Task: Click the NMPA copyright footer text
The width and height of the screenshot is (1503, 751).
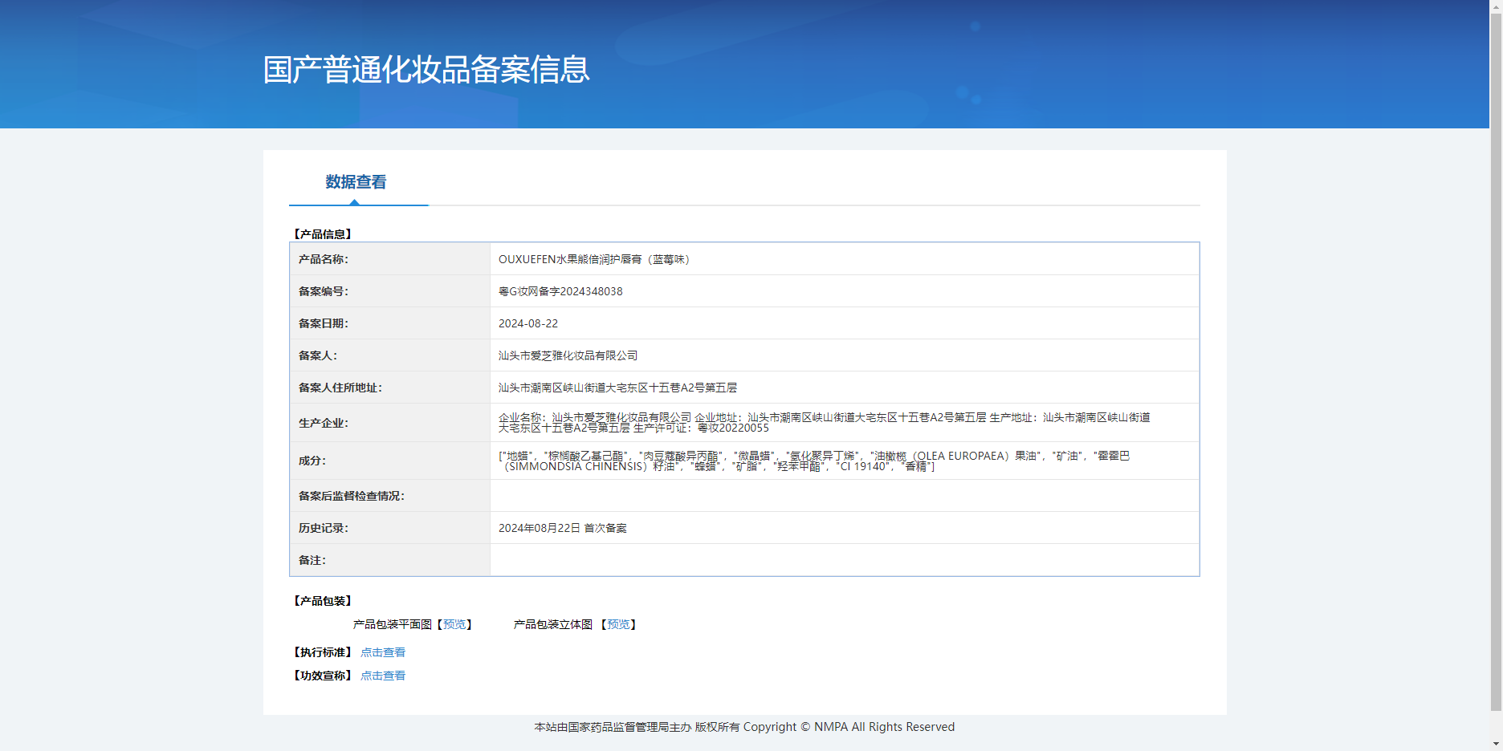Action: tap(744, 727)
